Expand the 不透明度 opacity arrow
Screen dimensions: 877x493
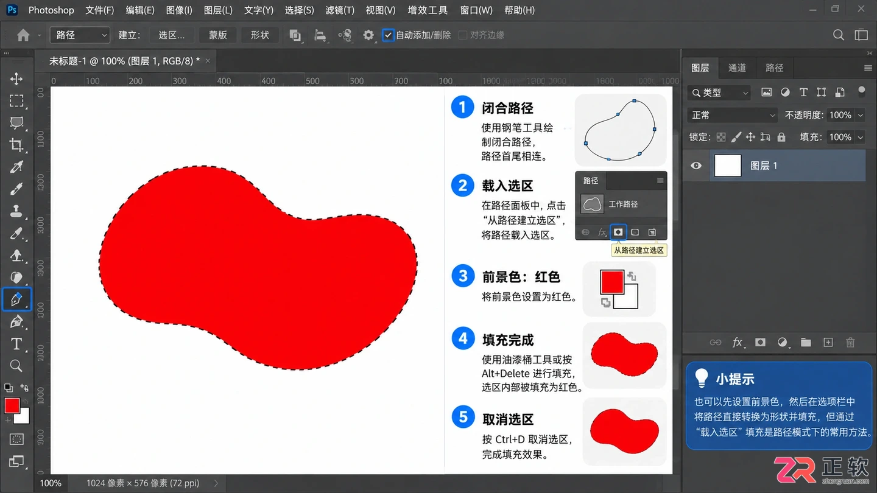point(861,115)
